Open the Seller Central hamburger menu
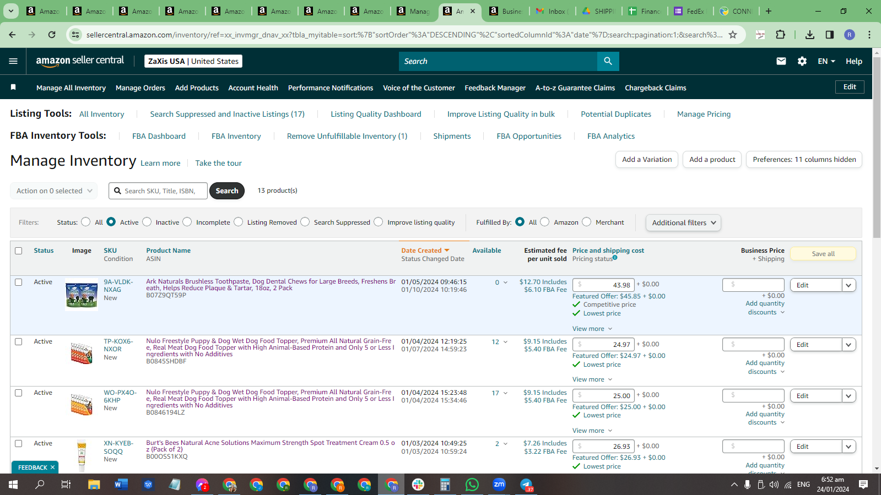This screenshot has width=881, height=495. (13, 61)
